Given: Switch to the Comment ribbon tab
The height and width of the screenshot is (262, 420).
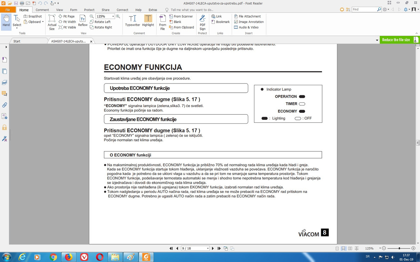Looking at the screenshot, I should pyautogui.click(x=42, y=10).
